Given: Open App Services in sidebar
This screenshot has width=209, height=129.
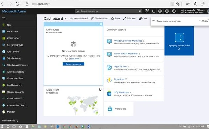Looking at the screenshot, I should [13, 52].
